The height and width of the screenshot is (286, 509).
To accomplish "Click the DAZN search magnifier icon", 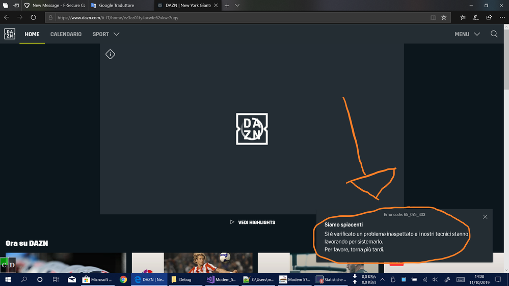I will pyautogui.click(x=494, y=34).
